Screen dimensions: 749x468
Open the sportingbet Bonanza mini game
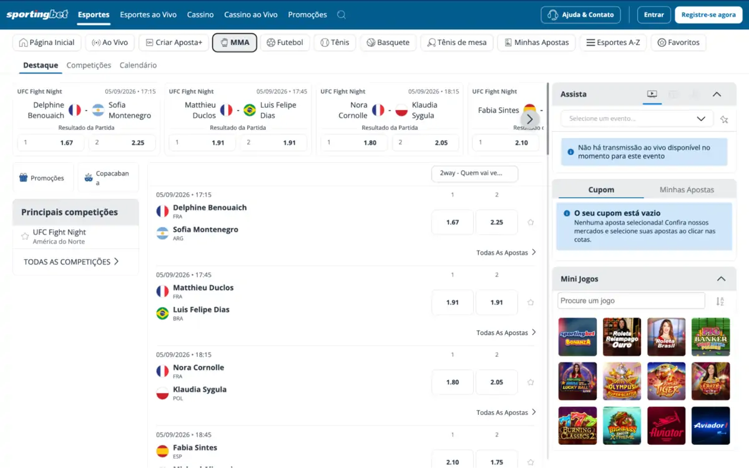577,337
